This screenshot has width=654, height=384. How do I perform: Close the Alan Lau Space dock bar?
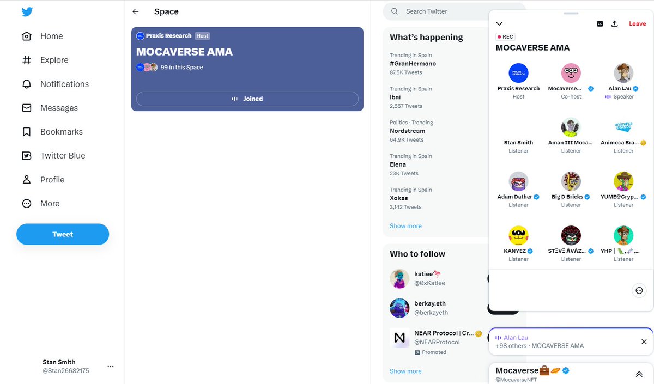coord(644,342)
